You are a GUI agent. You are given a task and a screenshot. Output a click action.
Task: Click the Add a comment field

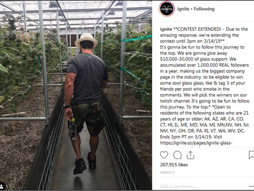pos(203,186)
